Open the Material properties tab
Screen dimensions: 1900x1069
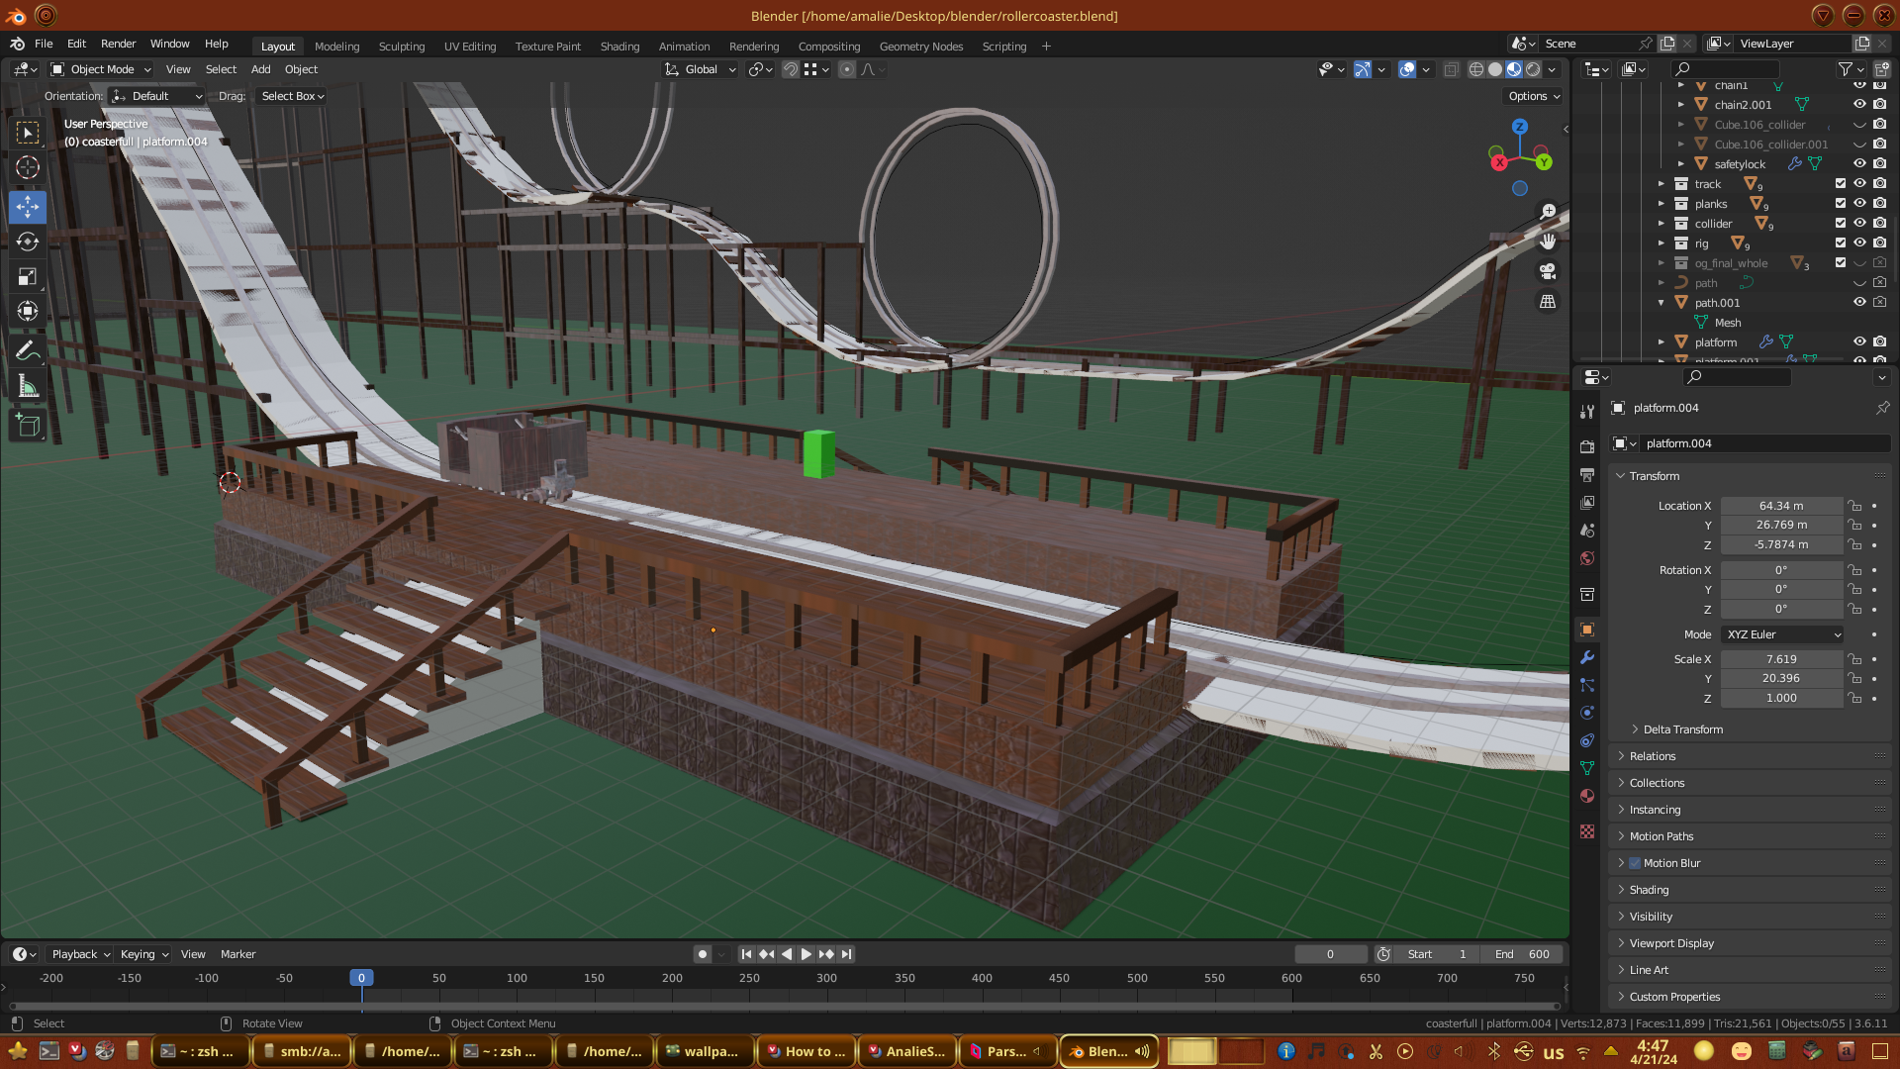[x=1587, y=796]
